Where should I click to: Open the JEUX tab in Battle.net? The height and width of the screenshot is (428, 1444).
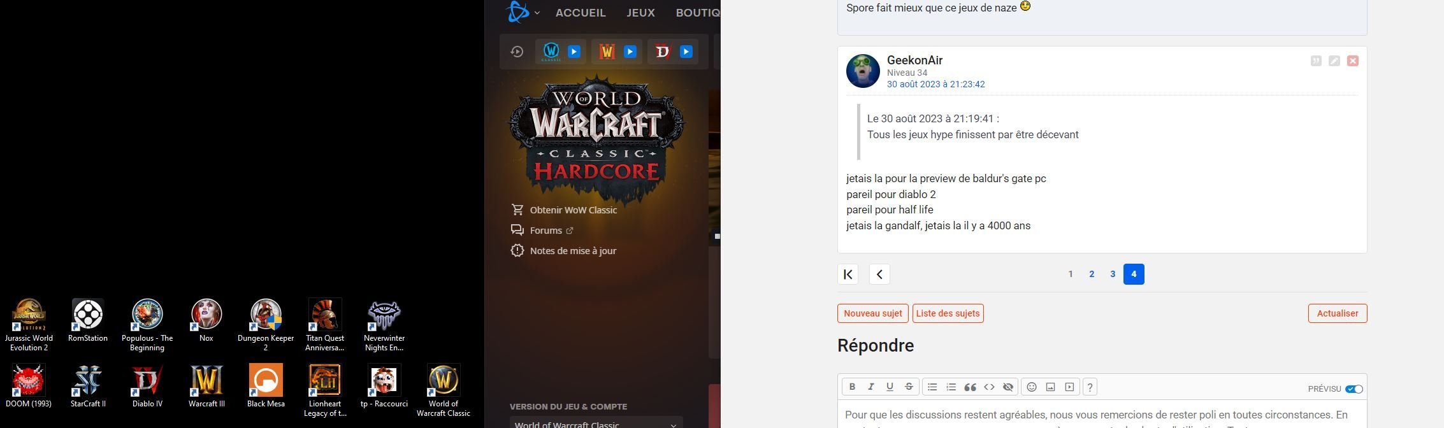[640, 13]
